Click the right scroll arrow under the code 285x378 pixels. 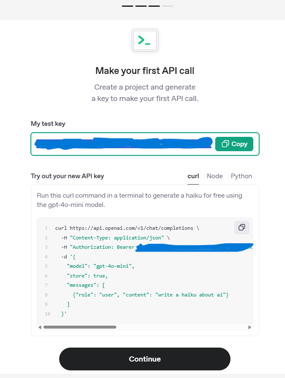point(249,327)
